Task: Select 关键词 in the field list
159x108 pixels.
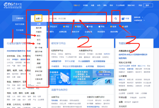Action: (x=39, y=32)
